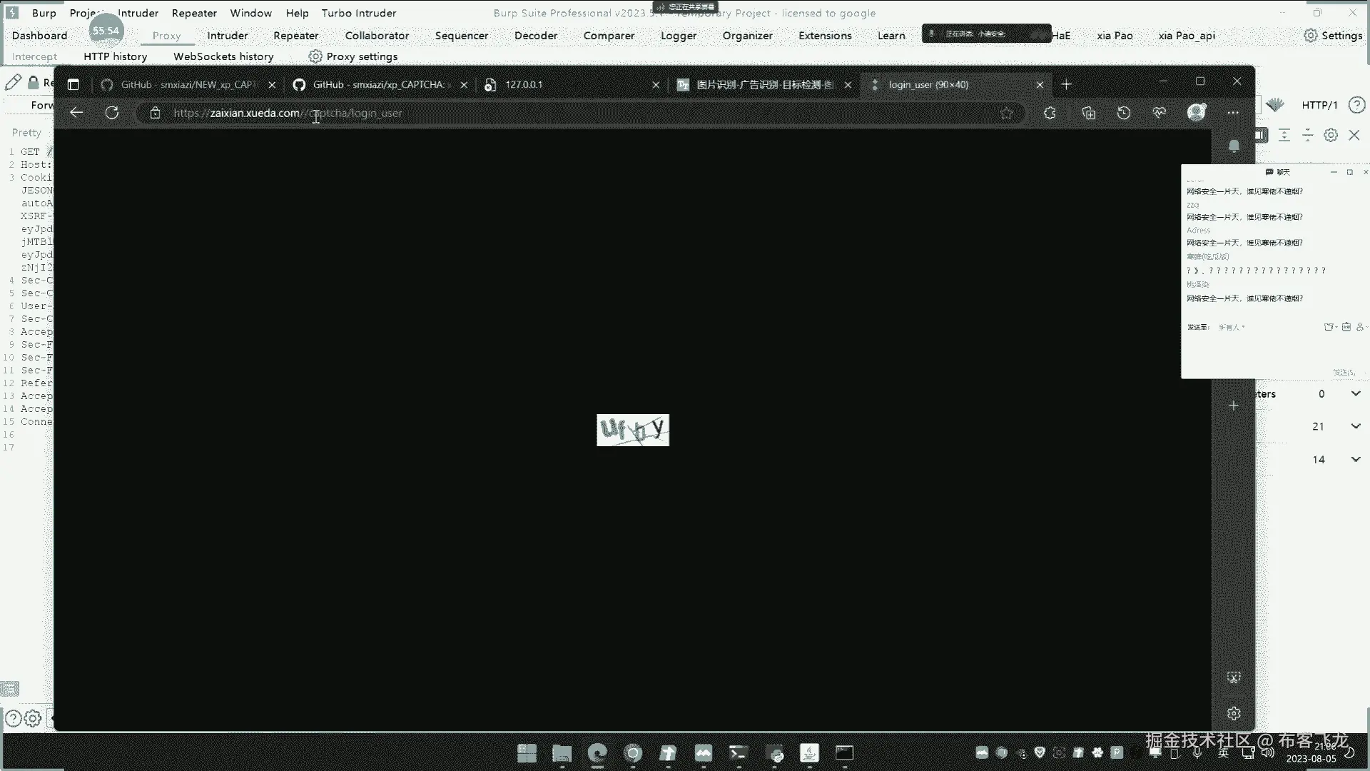This screenshot has height=771, width=1370.
Task: Click the favorites star in address bar
Action: [1006, 113]
